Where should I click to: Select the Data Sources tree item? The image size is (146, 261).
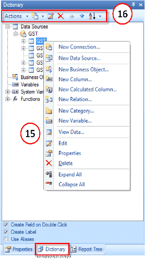tap(34, 27)
